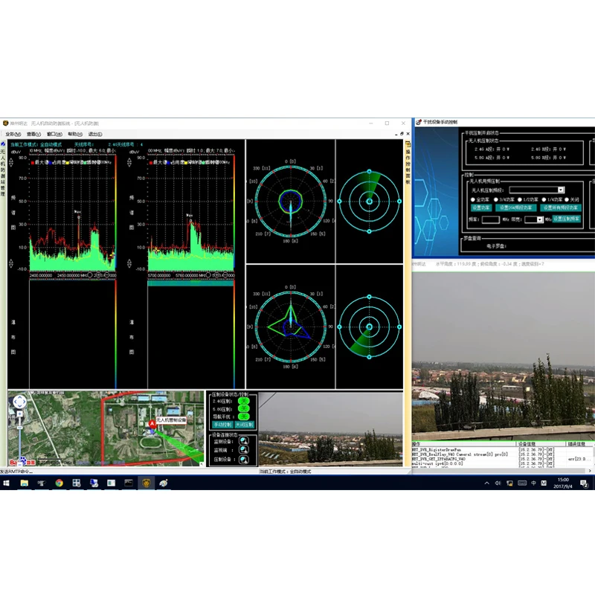Open the Windows Start menu
Viewport: 595px width, 595px height.
(x=7, y=485)
